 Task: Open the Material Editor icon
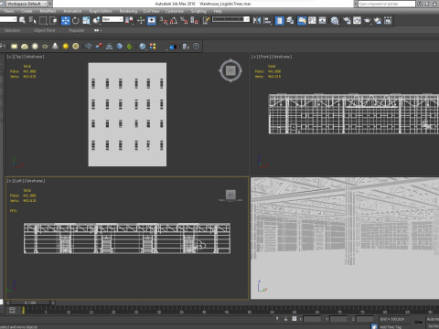tap(335, 20)
